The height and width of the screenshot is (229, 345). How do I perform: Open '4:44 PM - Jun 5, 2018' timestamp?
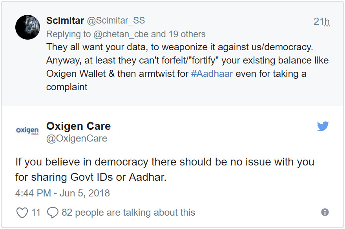click(63, 193)
